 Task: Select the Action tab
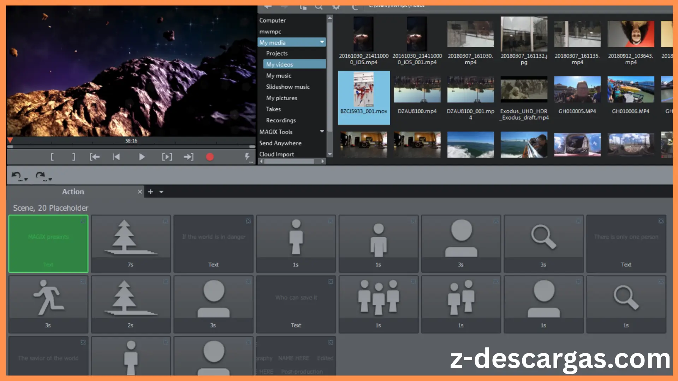73,192
